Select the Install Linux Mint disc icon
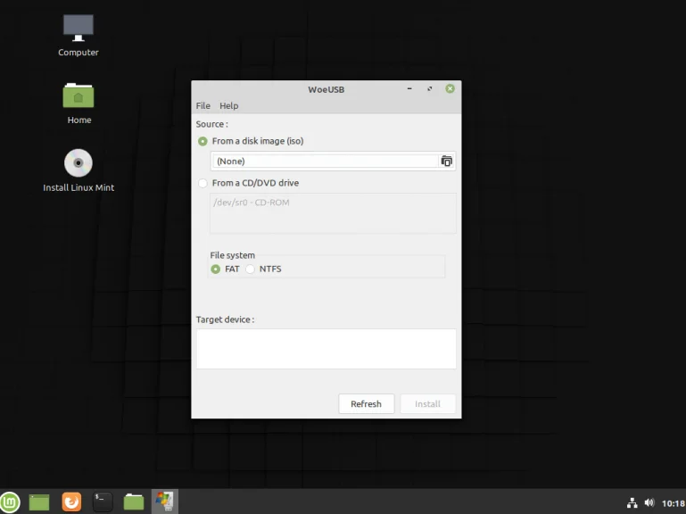The width and height of the screenshot is (686, 514). point(79,163)
